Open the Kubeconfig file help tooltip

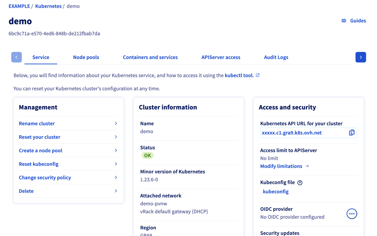tap(300, 183)
